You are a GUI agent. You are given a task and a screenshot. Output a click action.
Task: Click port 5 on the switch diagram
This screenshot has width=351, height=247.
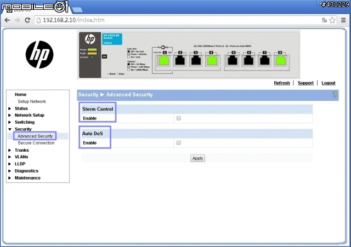pyautogui.click(x=233, y=61)
